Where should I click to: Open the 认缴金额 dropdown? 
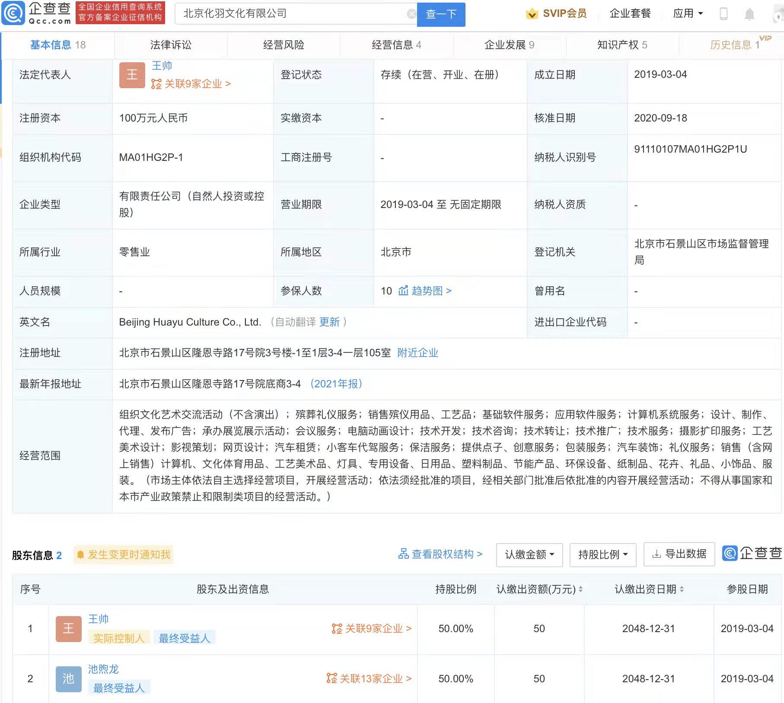point(529,555)
